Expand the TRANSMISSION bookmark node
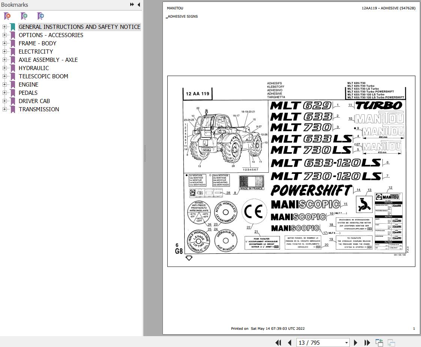The image size is (421, 347). (x=4, y=109)
